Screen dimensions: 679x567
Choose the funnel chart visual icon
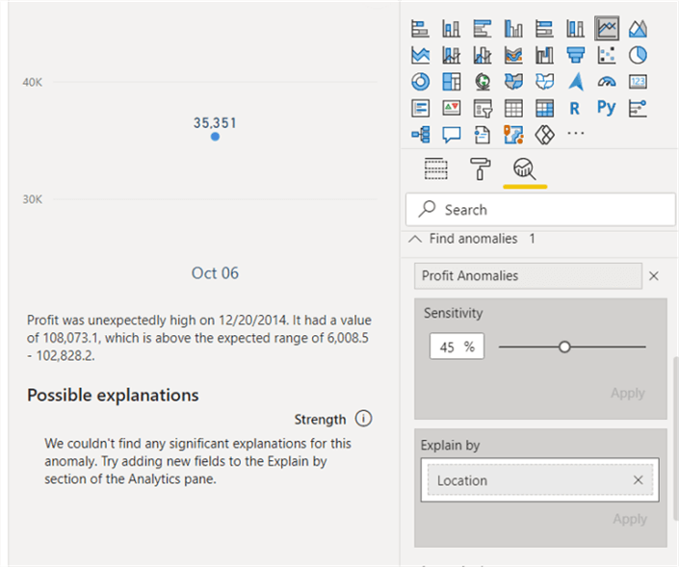coord(575,55)
